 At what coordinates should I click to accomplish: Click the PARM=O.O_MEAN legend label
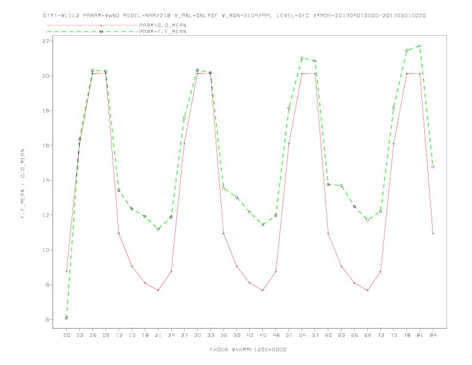tap(163, 25)
